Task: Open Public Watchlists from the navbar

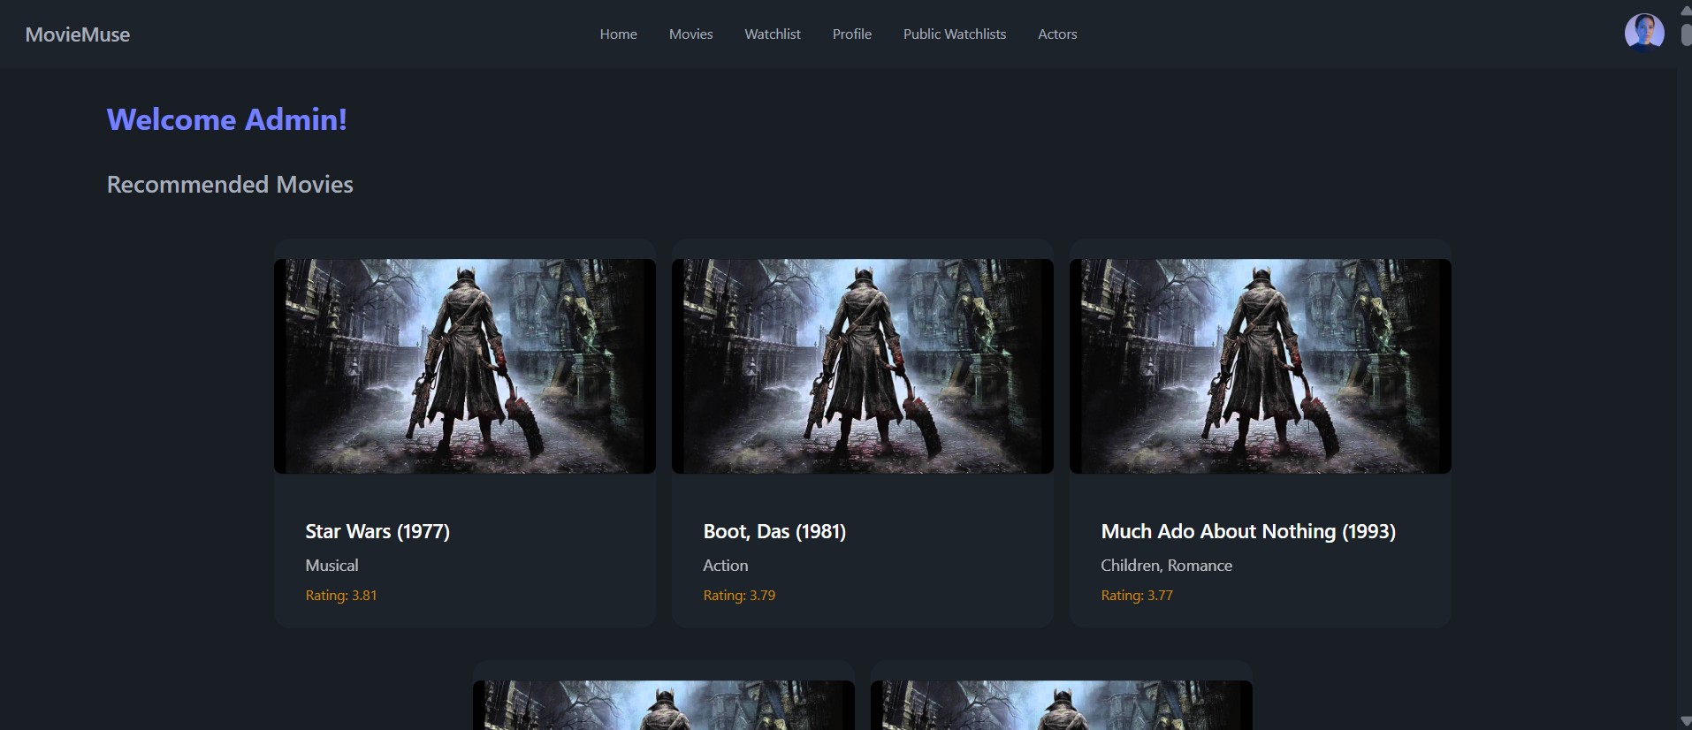Action: point(954,34)
